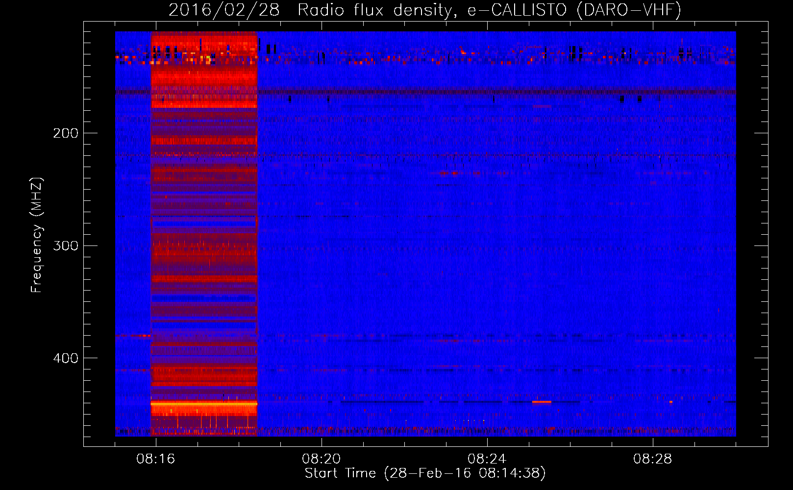
Task: Click the '08:20' time axis label
Action: 322,459
